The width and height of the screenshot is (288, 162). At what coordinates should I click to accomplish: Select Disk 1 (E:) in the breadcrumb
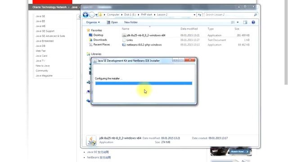coord(130,14)
